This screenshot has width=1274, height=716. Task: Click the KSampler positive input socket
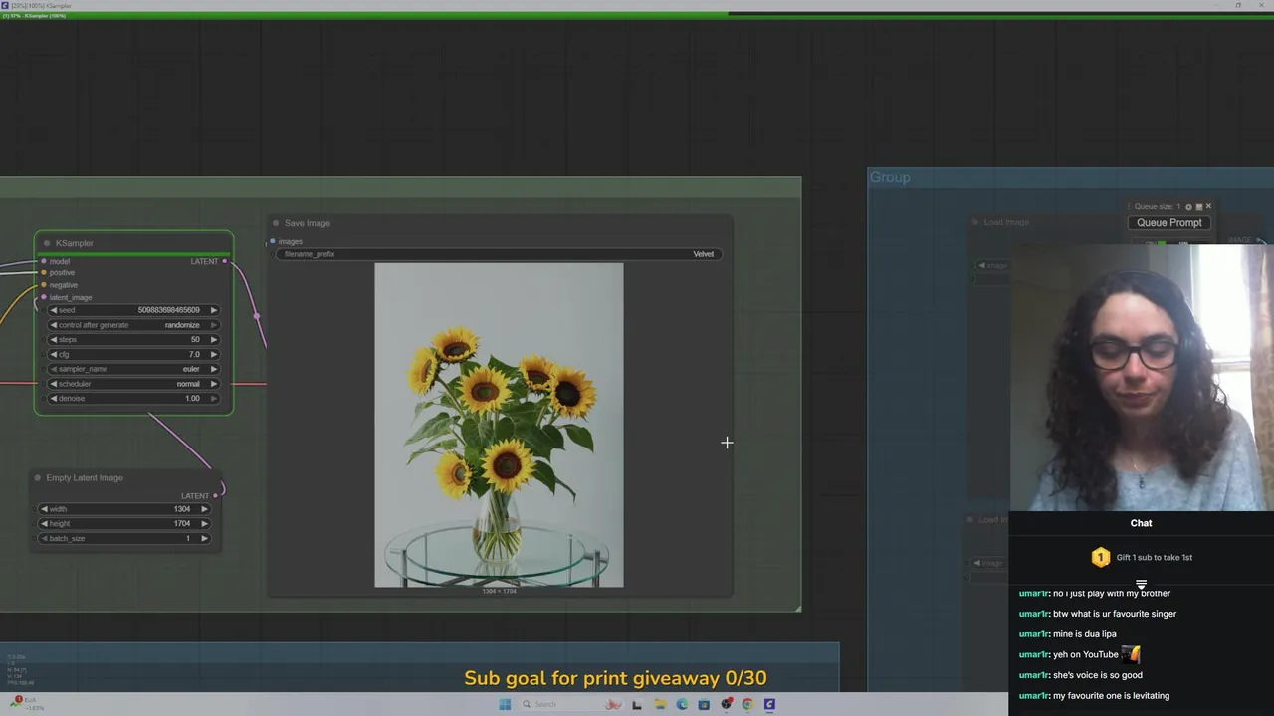[x=43, y=272]
